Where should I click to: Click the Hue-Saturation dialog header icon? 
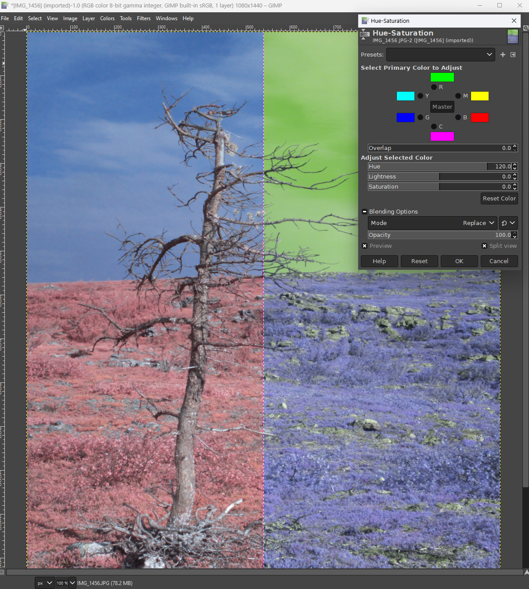pos(365,35)
